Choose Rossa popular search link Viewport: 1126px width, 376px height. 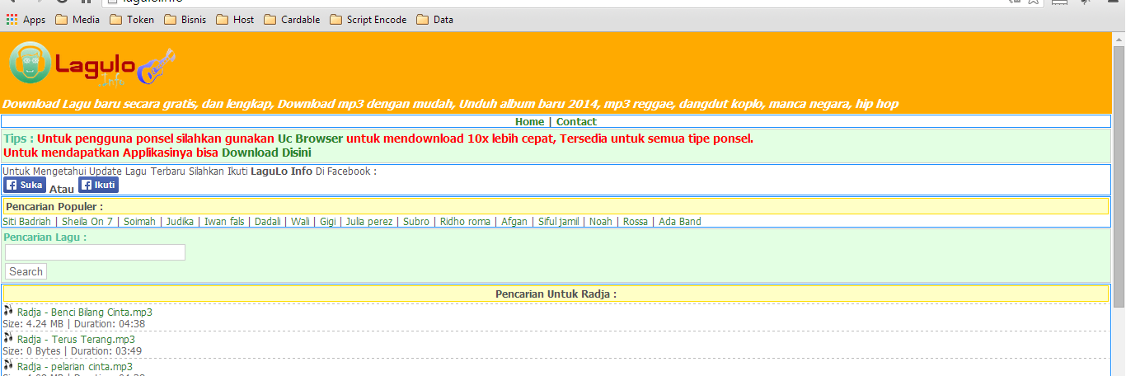coord(636,222)
